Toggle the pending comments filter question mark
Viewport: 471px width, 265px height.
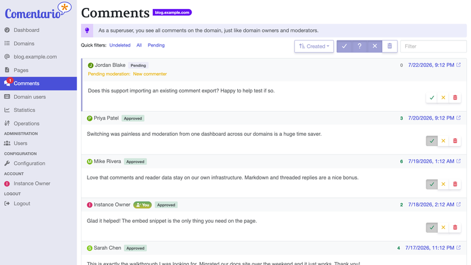(x=359, y=46)
